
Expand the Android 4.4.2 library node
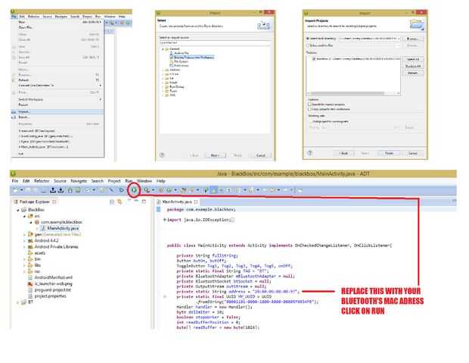coord(24,241)
